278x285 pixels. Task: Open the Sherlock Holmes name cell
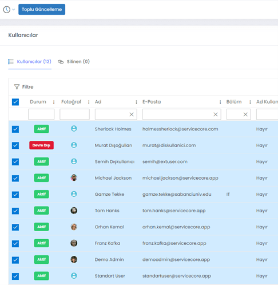coord(113,129)
